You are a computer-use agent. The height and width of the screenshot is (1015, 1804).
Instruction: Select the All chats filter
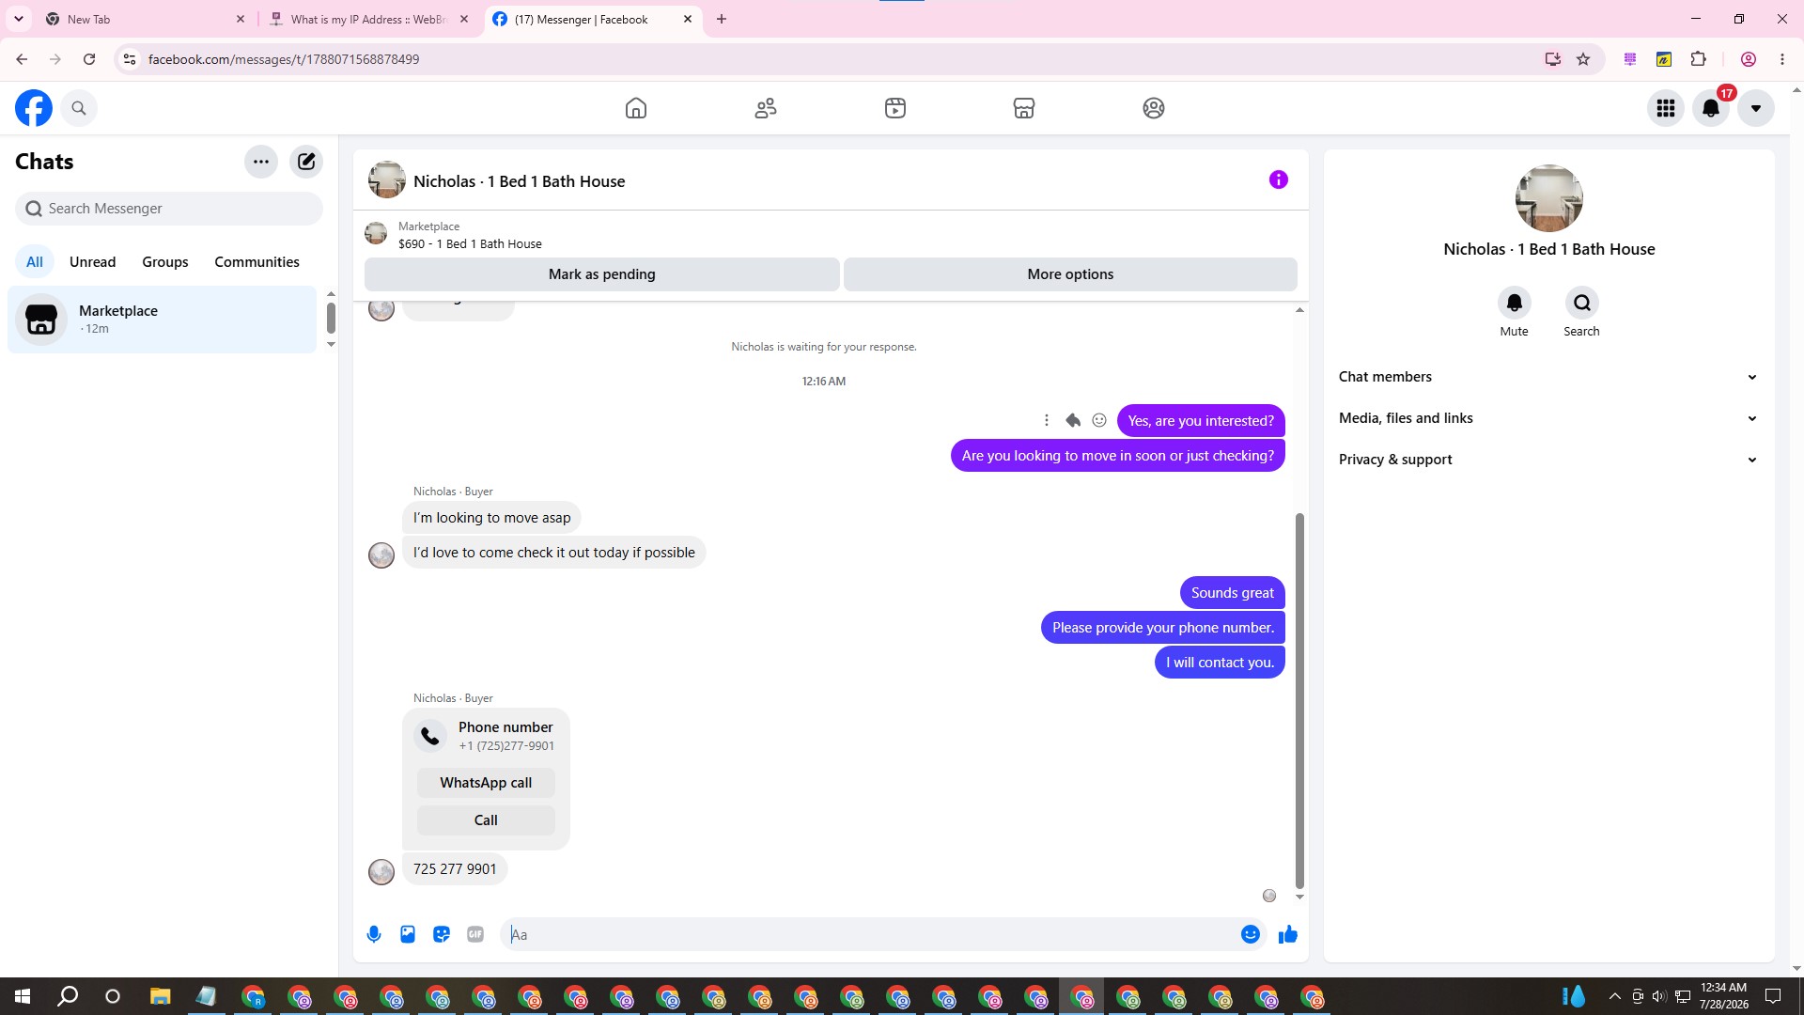(x=35, y=262)
